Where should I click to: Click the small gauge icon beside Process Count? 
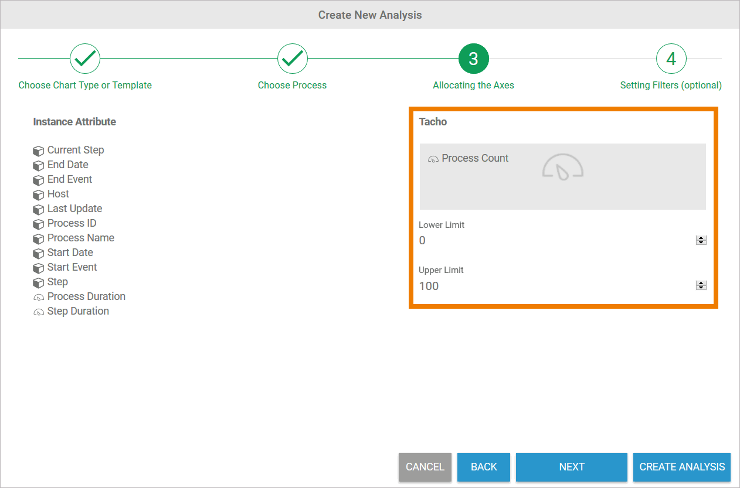(433, 159)
